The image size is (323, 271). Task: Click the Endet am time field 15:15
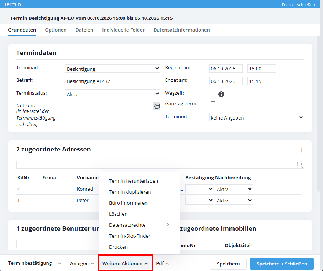[262, 81]
